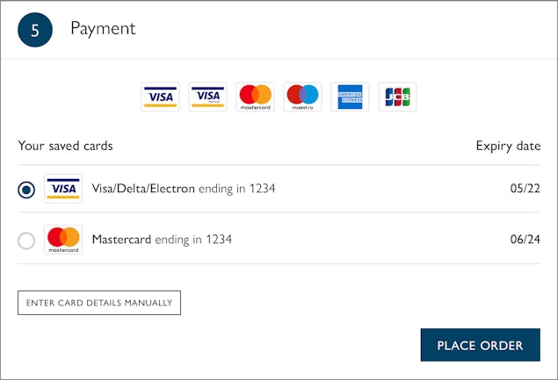Click the step 5 number circle
Image resolution: width=558 pixels, height=380 pixels.
pos(35,30)
